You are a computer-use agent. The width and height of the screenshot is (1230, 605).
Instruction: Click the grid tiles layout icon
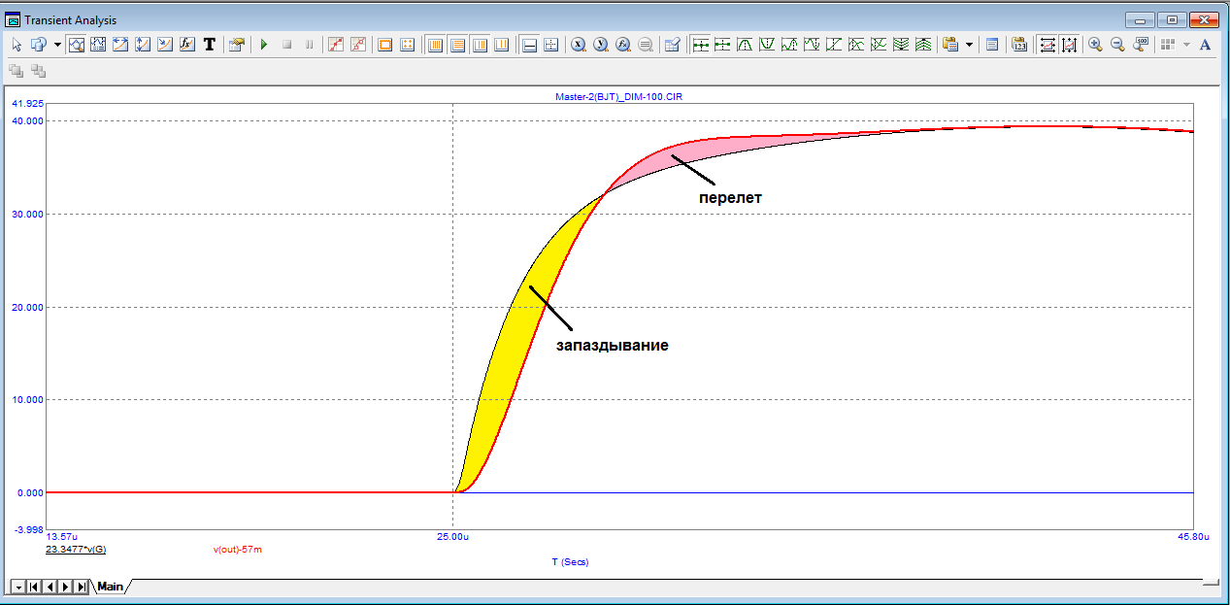(x=1168, y=45)
